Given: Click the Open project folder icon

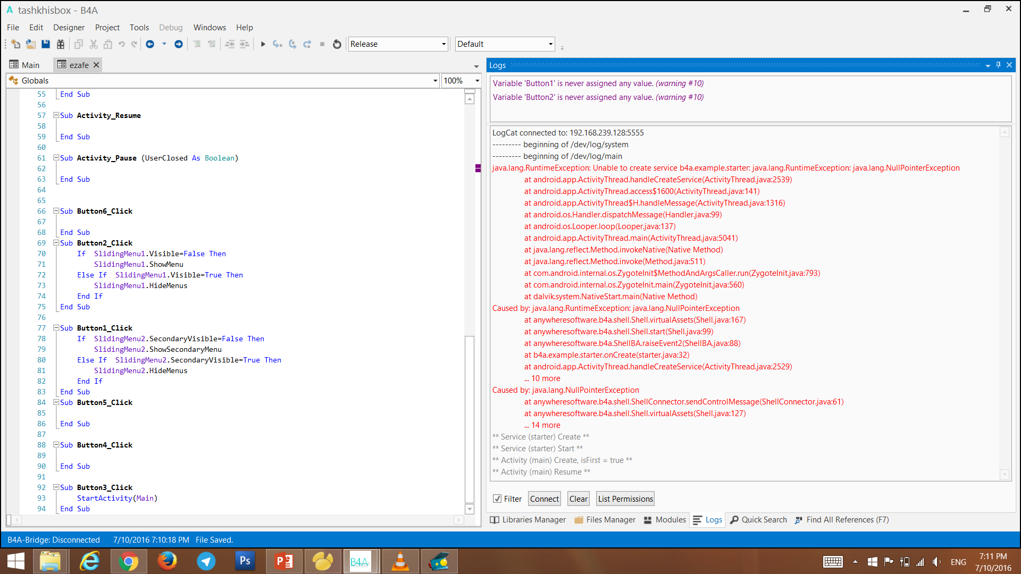Looking at the screenshot, I should [31, 44].
